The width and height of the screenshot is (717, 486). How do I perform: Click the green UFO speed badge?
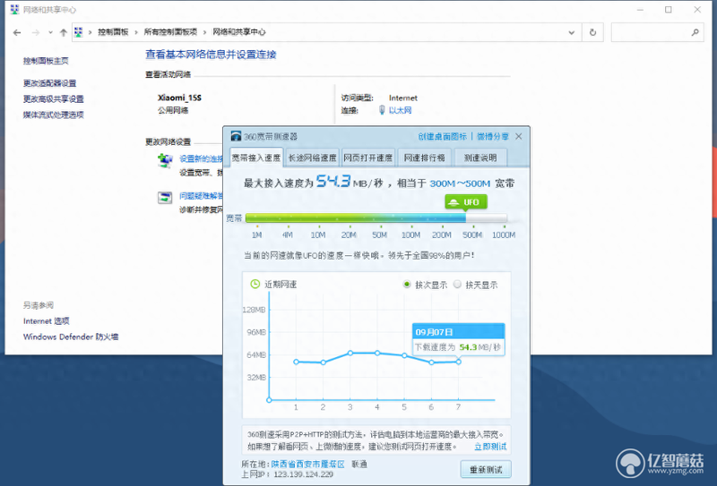[x=466, y=202]
